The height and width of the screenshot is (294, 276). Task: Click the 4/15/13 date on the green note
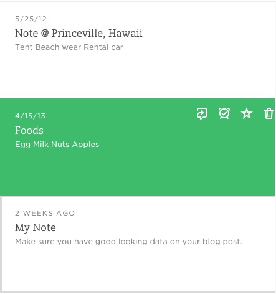30,116
